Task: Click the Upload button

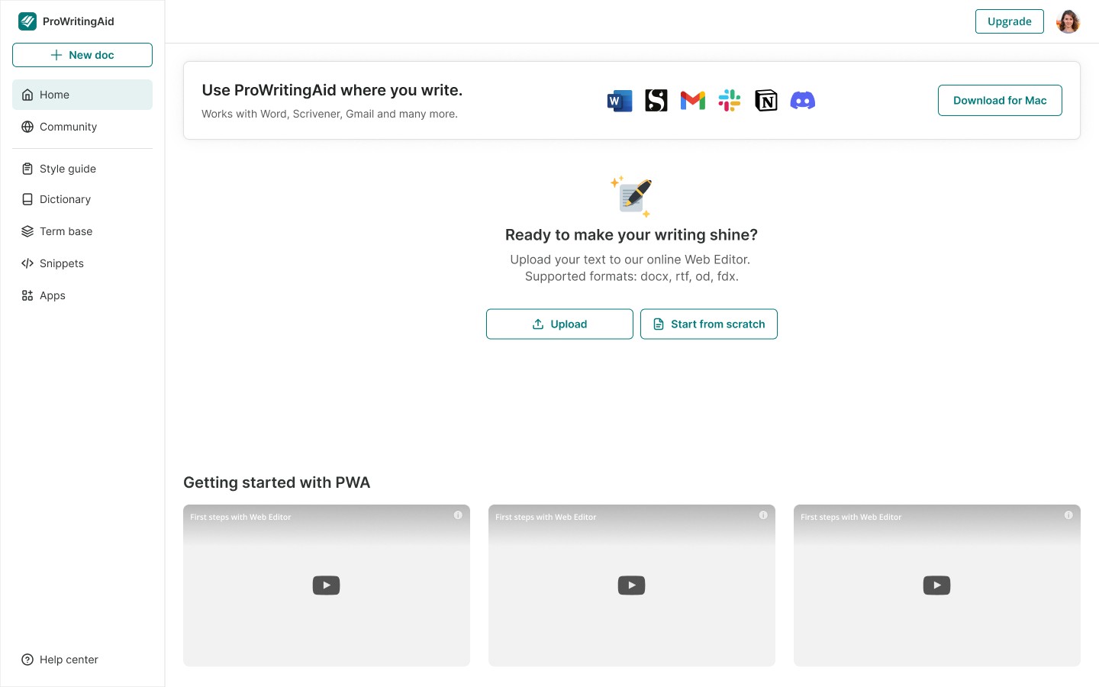Action: 559,324
